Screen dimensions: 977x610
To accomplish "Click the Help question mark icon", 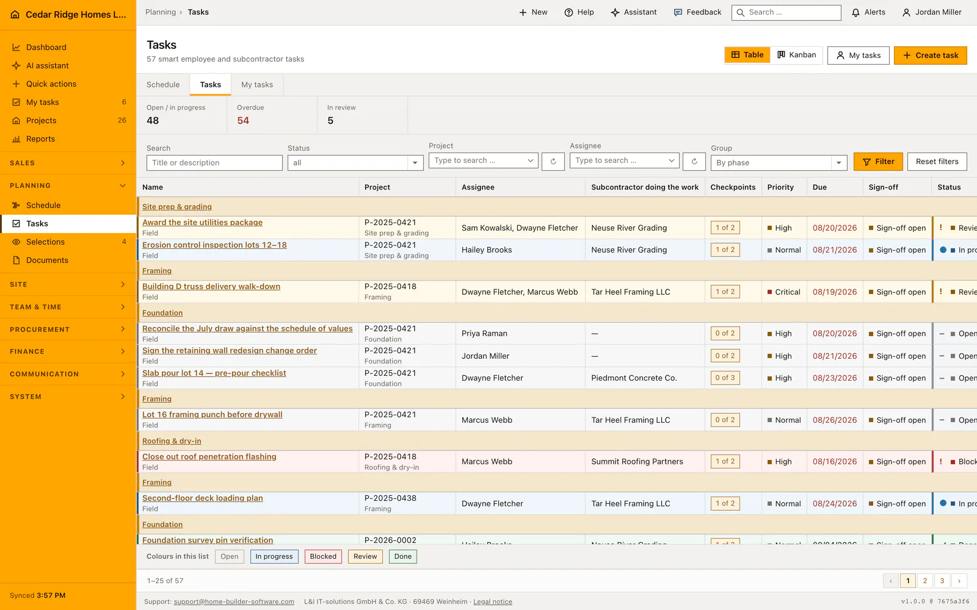I will 568,12.
